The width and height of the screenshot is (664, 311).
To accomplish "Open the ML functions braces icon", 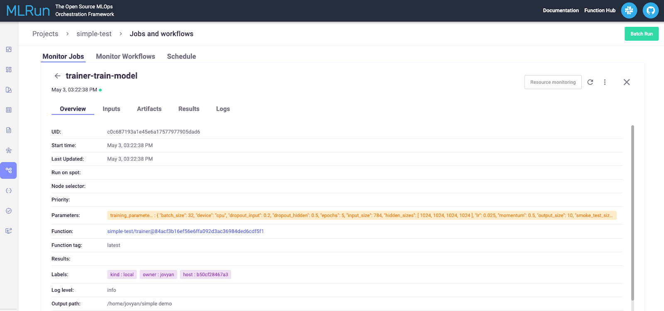I will pos(9,191).
